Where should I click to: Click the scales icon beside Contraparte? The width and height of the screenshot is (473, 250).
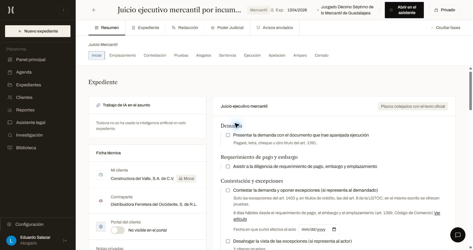tap(101, 201)
